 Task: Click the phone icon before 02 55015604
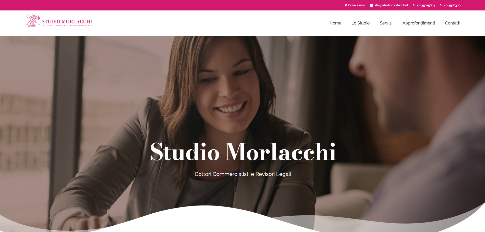tap(415, 5)
